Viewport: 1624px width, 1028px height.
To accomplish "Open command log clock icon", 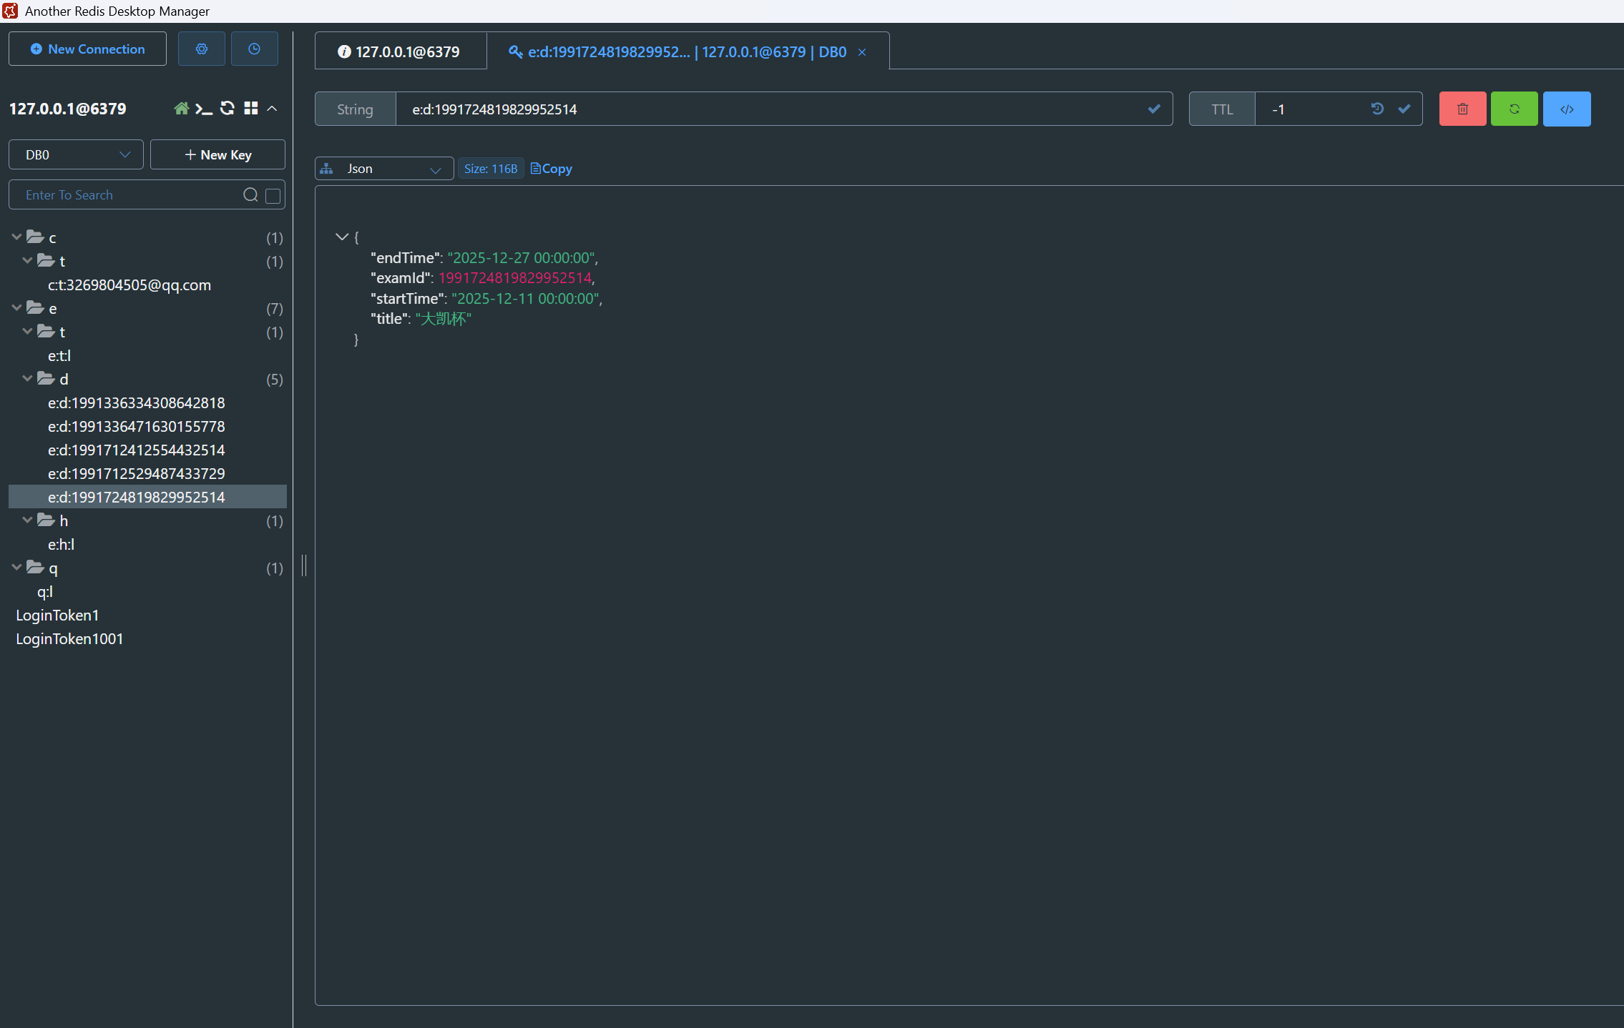I will pyautogui.click(x=254, y=49).
